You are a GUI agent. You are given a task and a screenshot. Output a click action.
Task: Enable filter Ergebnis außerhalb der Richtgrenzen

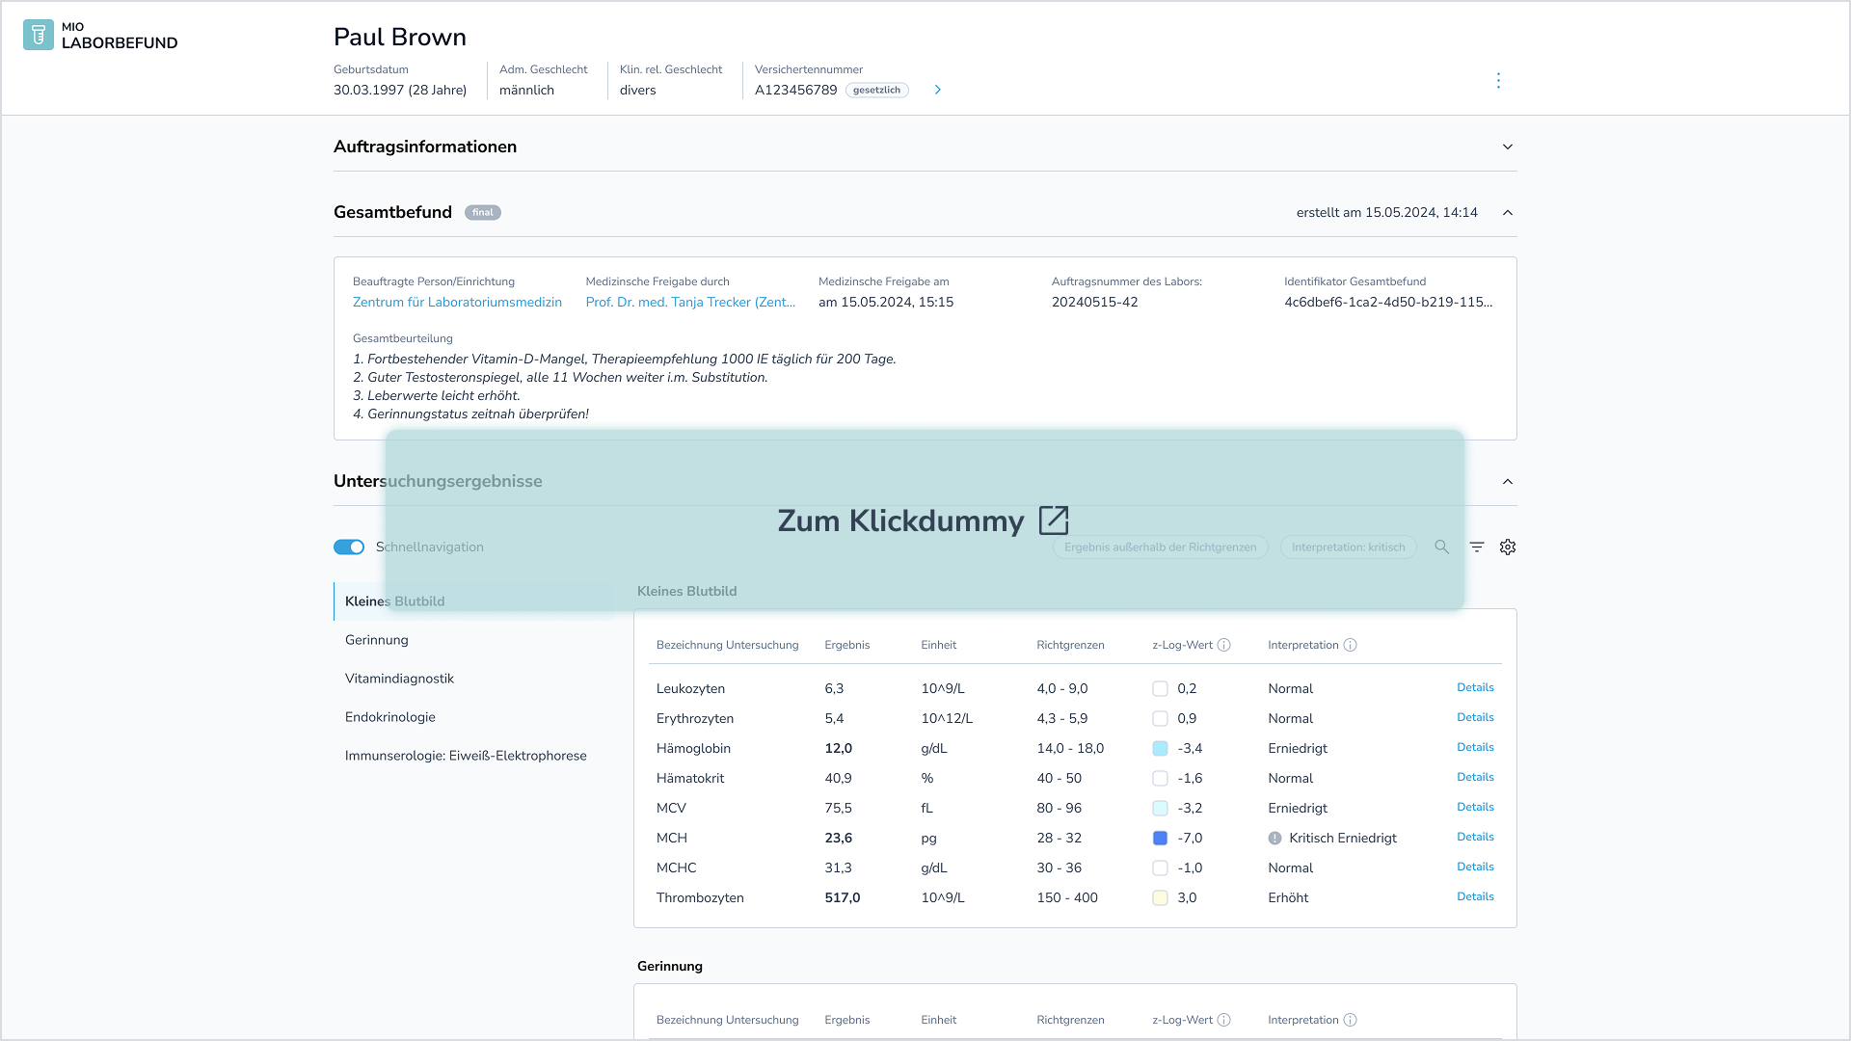coord(1161,547)
